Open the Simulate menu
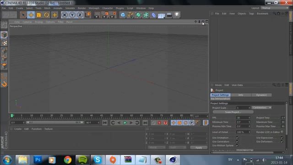 tap(70, 8)
